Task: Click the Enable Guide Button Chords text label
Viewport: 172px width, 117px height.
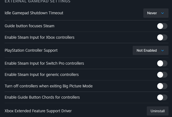Action: (x=42, y=97)
